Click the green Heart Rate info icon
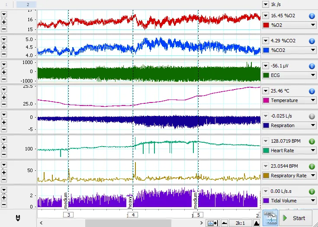Screen dimensions: 318x227 pos(312,141)
